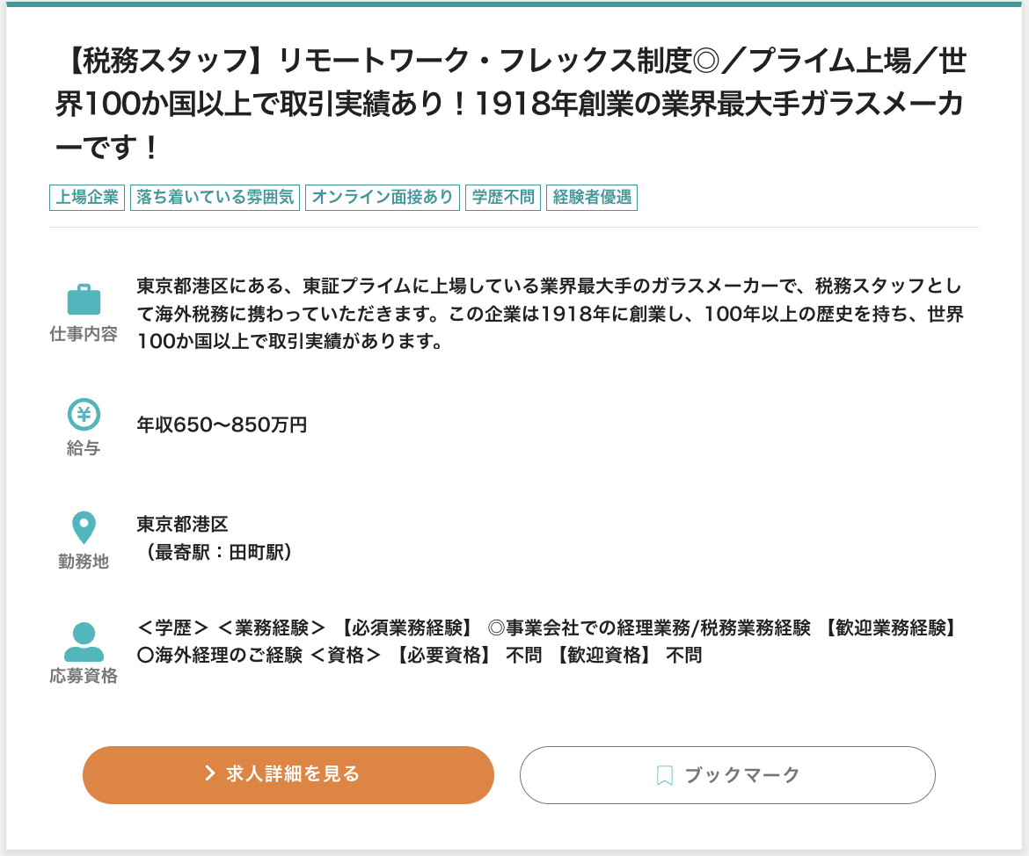1029x856 pixels.
Task: Click the 東京都港区 location text
Action: click(183, 525)
